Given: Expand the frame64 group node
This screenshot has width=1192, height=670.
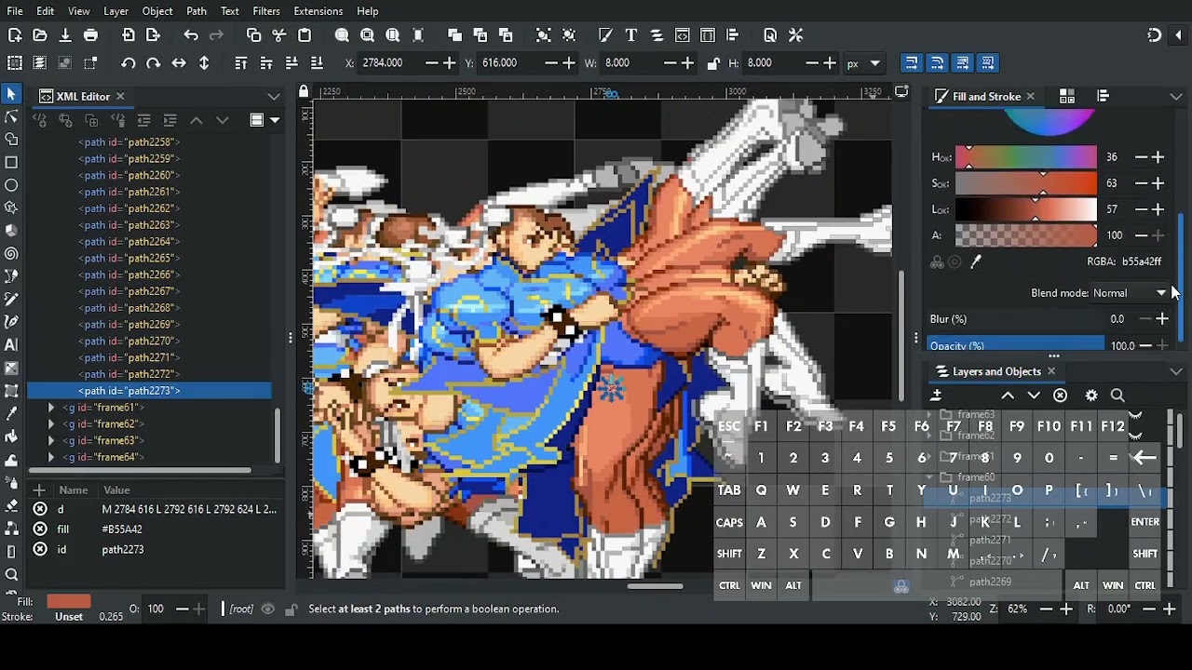Looking at the screenshot, I should [51, 458].
